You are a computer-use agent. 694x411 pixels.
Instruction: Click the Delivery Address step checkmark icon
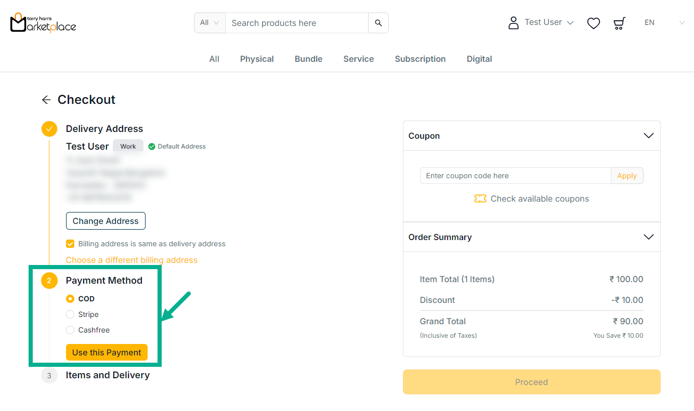[49, 129]
